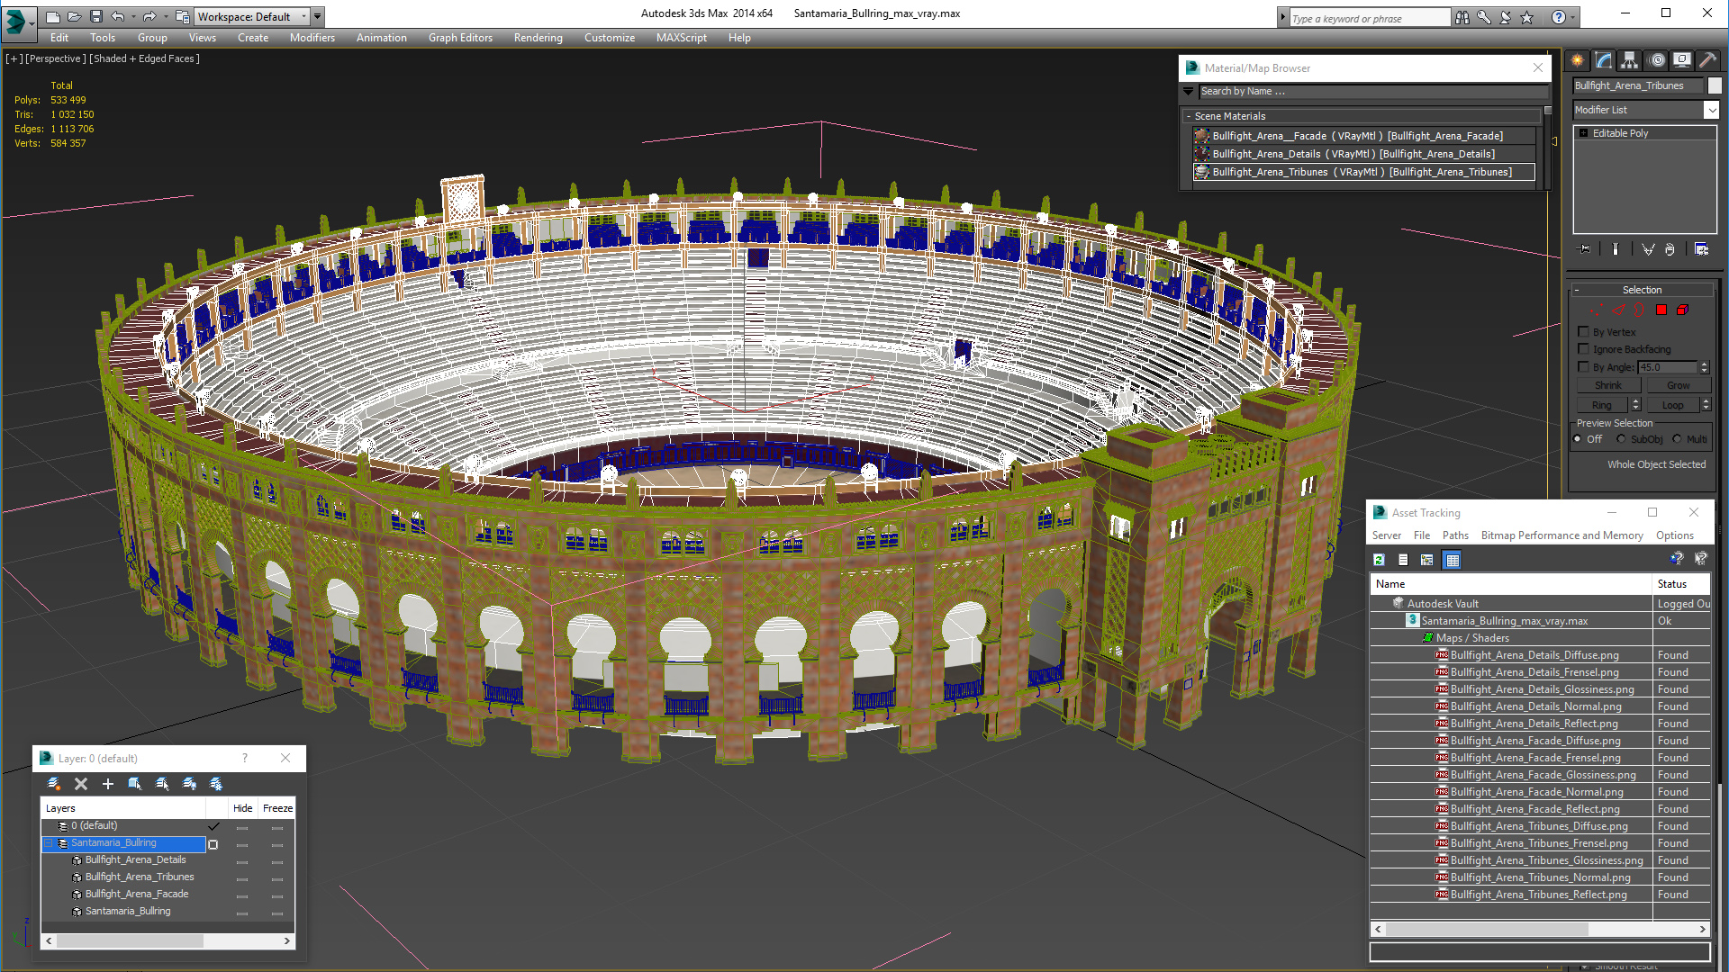
Task: Open the Rendering menu
Action: pyautogui.click(x=538, y=38)
